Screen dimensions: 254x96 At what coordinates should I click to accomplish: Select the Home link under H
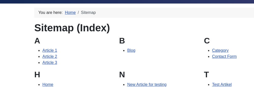pyautogui.click(x=48, y=85)
